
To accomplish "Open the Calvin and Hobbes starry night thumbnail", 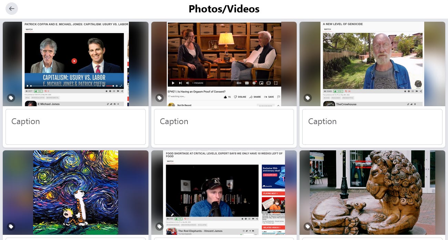I will (x=75, y=192).
